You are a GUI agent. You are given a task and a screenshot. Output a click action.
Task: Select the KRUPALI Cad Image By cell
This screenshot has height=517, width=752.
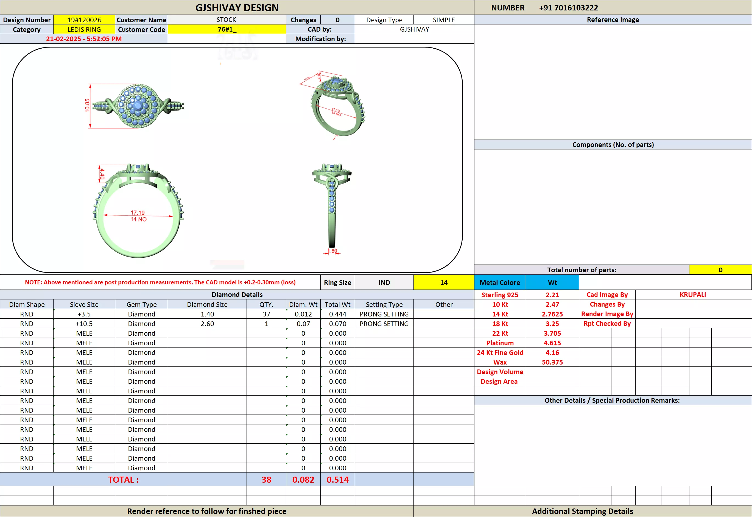[693, 295]
